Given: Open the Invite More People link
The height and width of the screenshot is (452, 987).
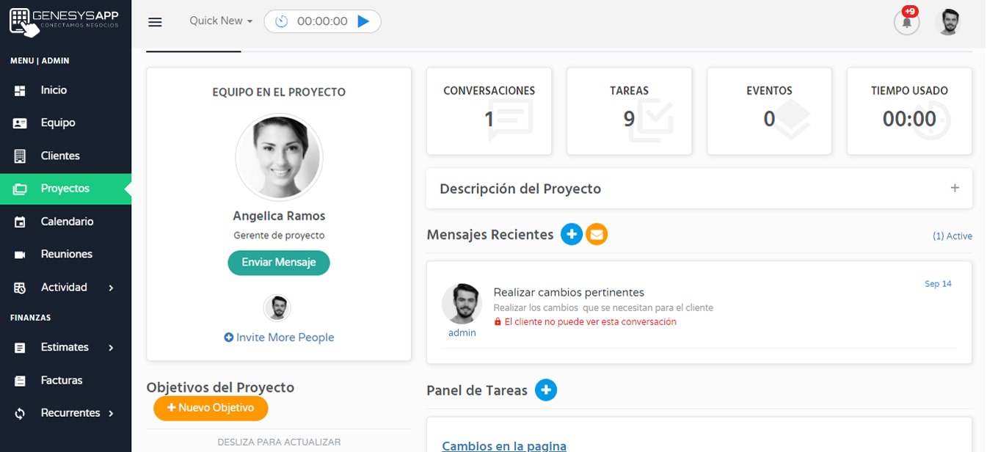Looking at the screenshot, I should coord(279,338).
